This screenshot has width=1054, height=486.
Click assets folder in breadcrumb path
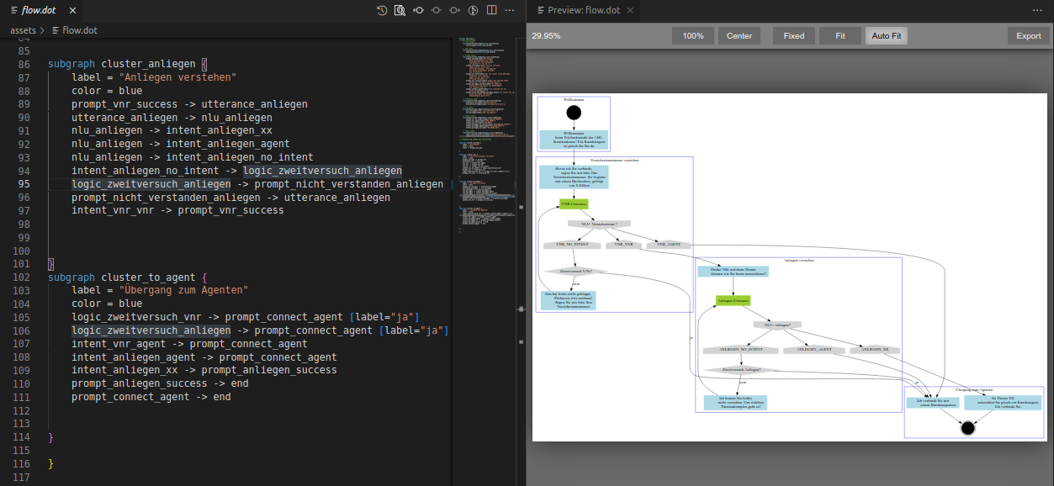click(23, 30)
